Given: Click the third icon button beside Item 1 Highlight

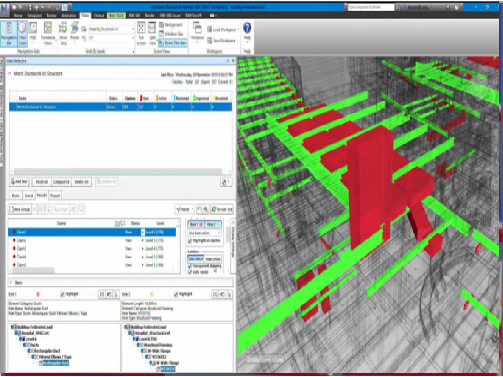Looking at the screenshot, I should coord(116,294).
